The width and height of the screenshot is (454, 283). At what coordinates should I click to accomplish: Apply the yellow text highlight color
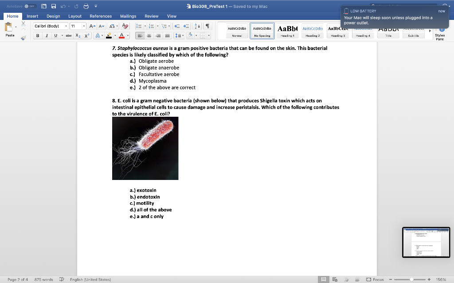point(109,35)
